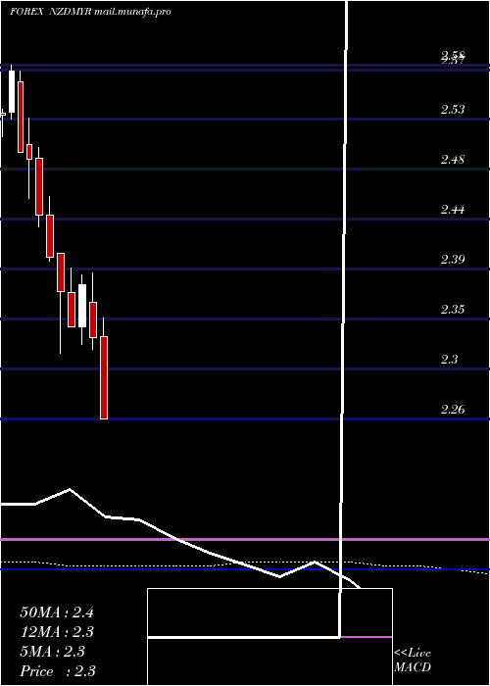
Task: Click the 2.53 price axis label
Action: tap(453, 110)
